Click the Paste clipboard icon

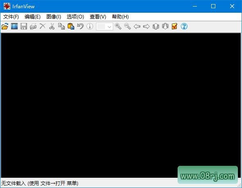tap(71, 26)
